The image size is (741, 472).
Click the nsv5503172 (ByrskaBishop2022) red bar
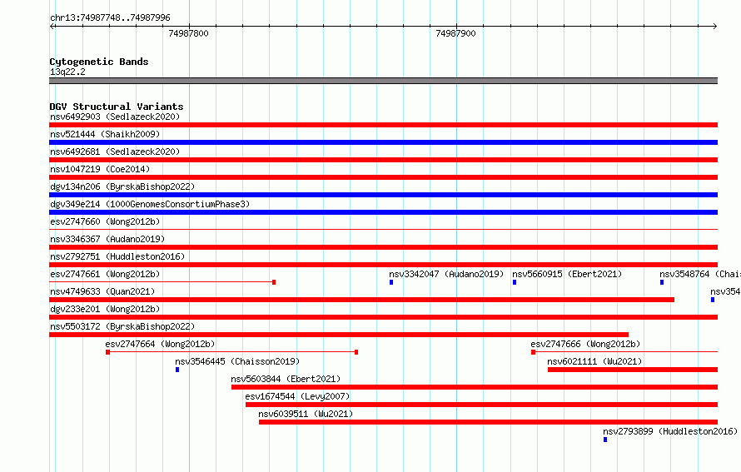pos(339,335)
